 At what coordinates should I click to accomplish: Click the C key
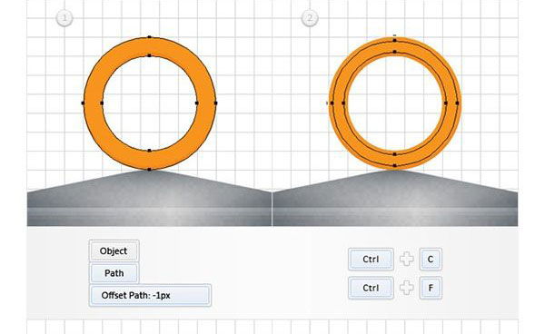pyautogui.click(x=431, y=259)
